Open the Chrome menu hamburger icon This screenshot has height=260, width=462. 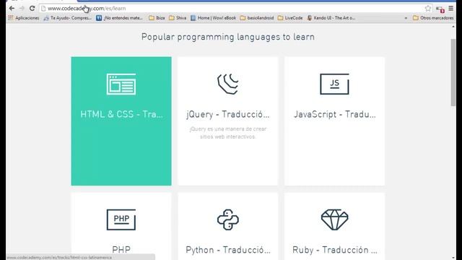tap(450, 8)
